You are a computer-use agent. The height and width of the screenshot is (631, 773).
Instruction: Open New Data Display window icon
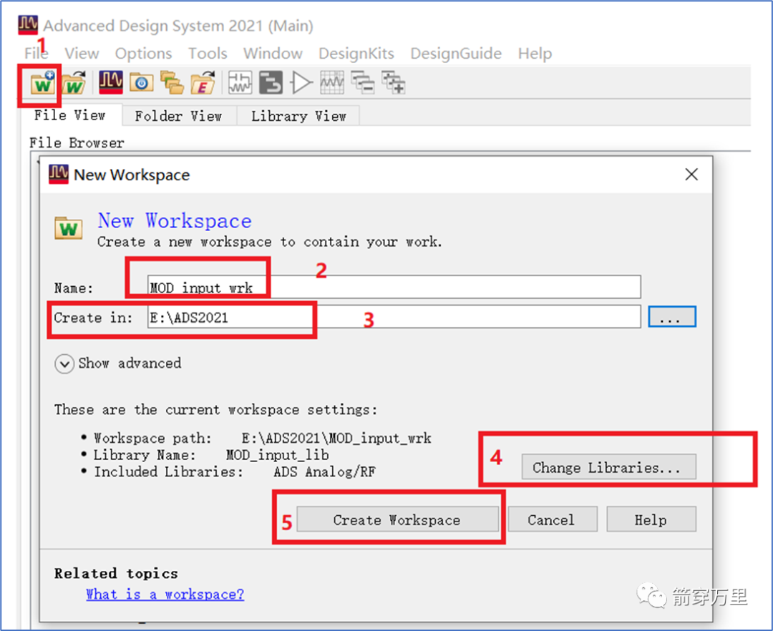click(x=332, y=83)
